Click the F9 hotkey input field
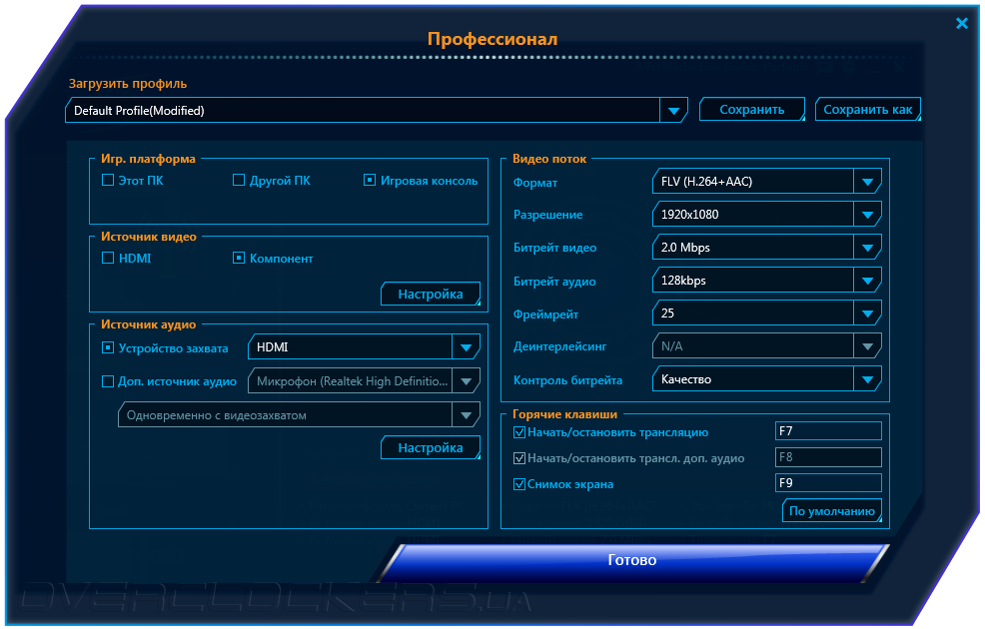 coord(828,483)
